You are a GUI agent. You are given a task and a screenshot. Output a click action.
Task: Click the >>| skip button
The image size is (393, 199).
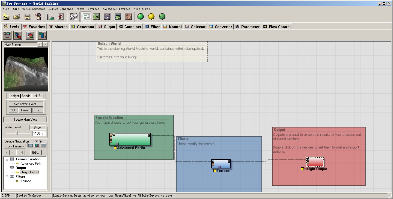(x=20, y=153)
